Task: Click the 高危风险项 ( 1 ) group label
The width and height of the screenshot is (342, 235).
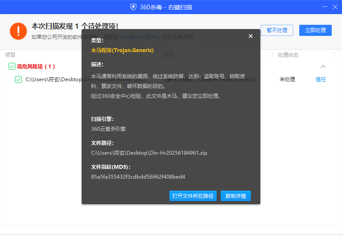Action: [36, 67]
